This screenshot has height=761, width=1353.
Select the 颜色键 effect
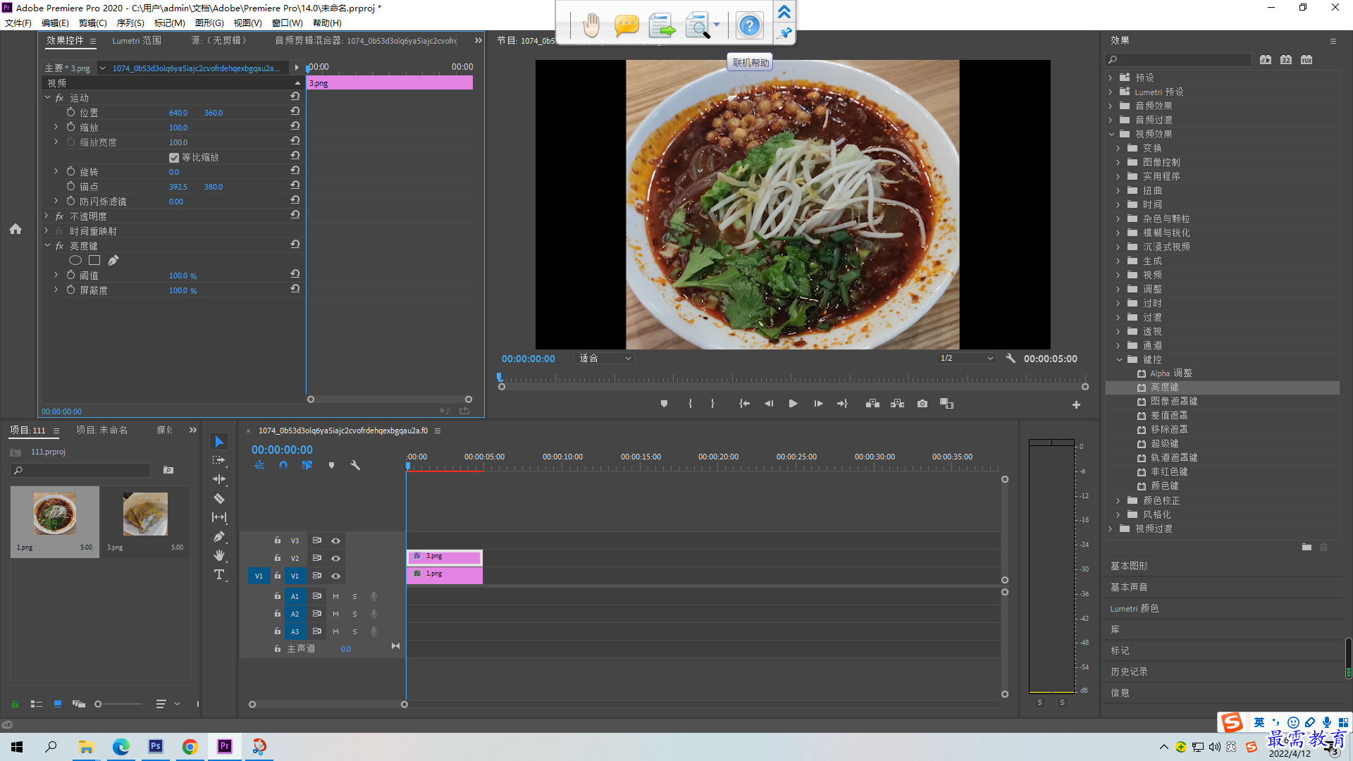click(x=1165, y=485)
